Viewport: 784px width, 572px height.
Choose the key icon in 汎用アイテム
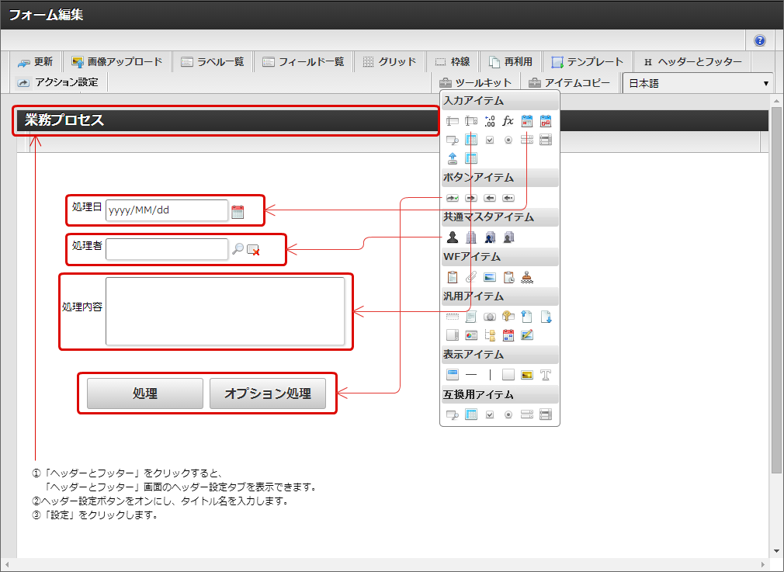point(508,317)
